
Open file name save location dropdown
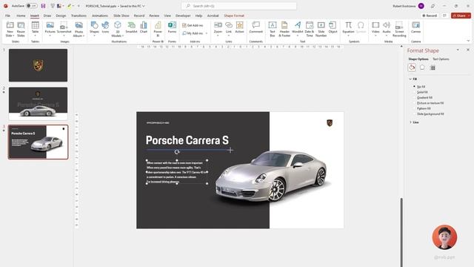pos(144,6)
